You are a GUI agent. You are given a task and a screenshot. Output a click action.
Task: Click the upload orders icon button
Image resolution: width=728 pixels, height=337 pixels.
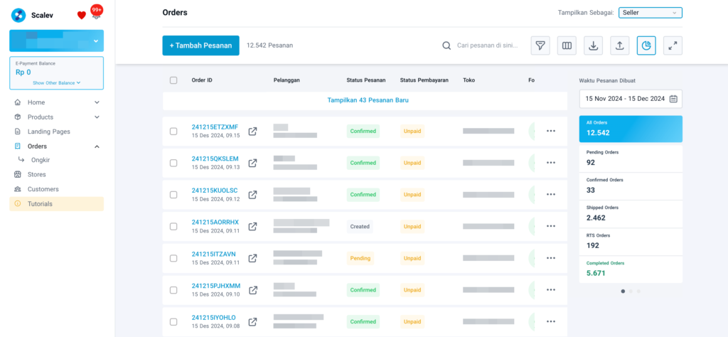tap(620, 46)
